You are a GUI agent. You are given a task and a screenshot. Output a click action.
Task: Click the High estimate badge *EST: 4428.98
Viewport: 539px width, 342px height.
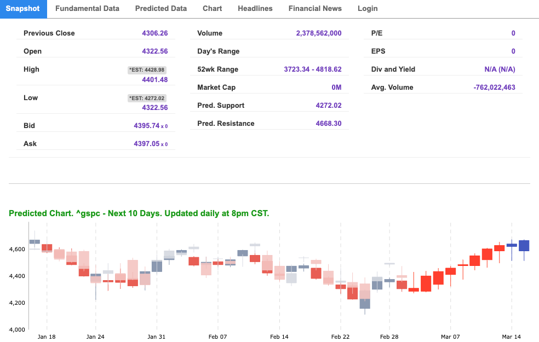point(147,70)
